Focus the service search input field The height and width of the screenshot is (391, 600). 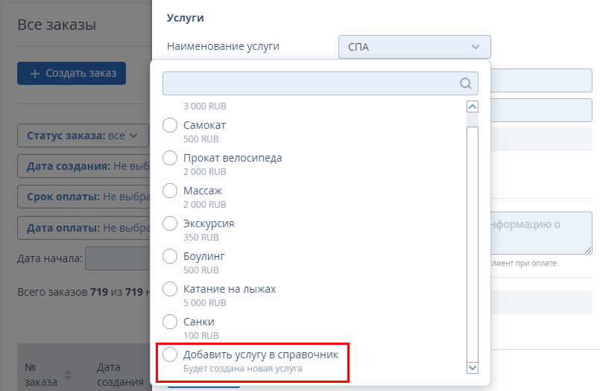[x=320, y=83]
